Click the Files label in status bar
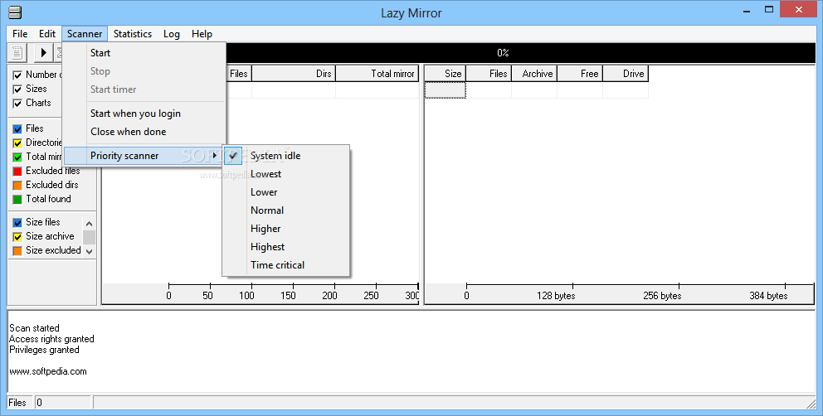 point(17,403)
